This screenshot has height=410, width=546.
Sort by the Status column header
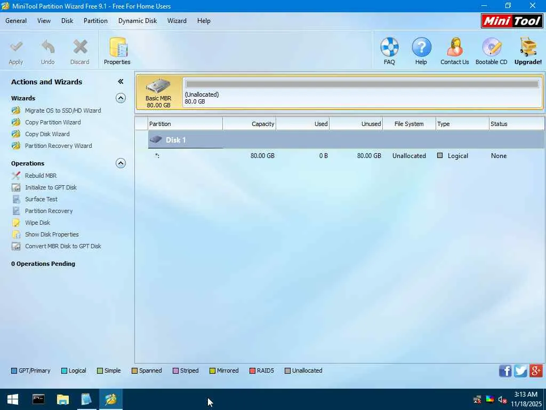(517, 124)
